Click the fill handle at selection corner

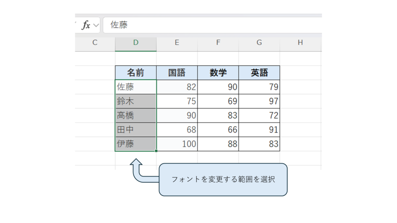[x=156, y=151]
